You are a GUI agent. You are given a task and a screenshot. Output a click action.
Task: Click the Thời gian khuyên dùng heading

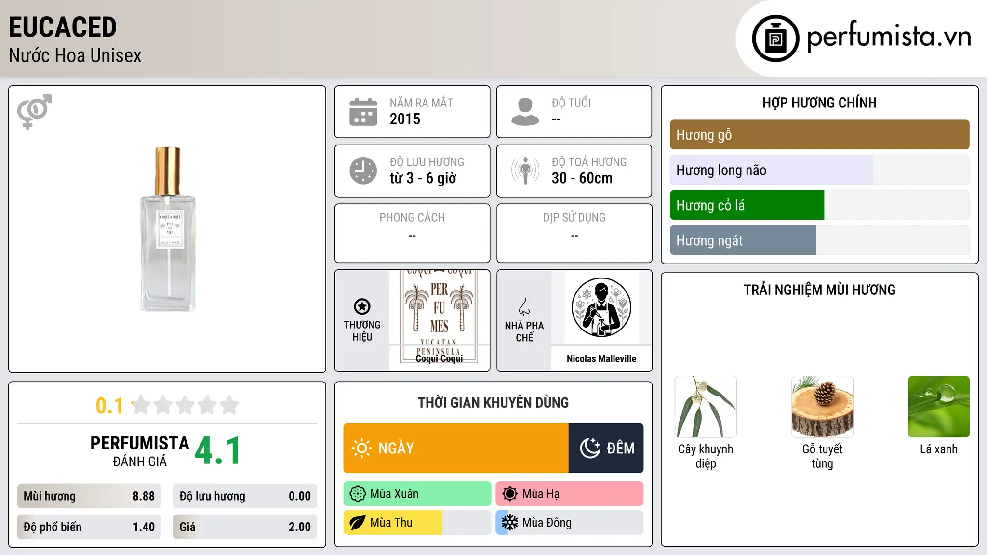(493, 403)
